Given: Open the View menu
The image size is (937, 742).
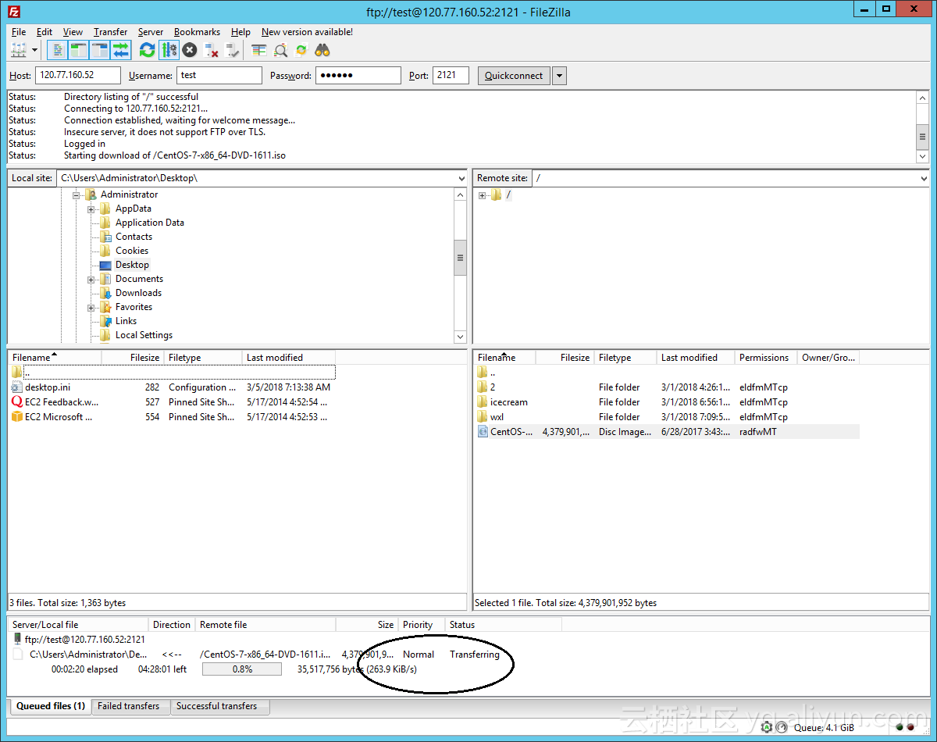Looking at the screenshot, I should coord(73,32).
